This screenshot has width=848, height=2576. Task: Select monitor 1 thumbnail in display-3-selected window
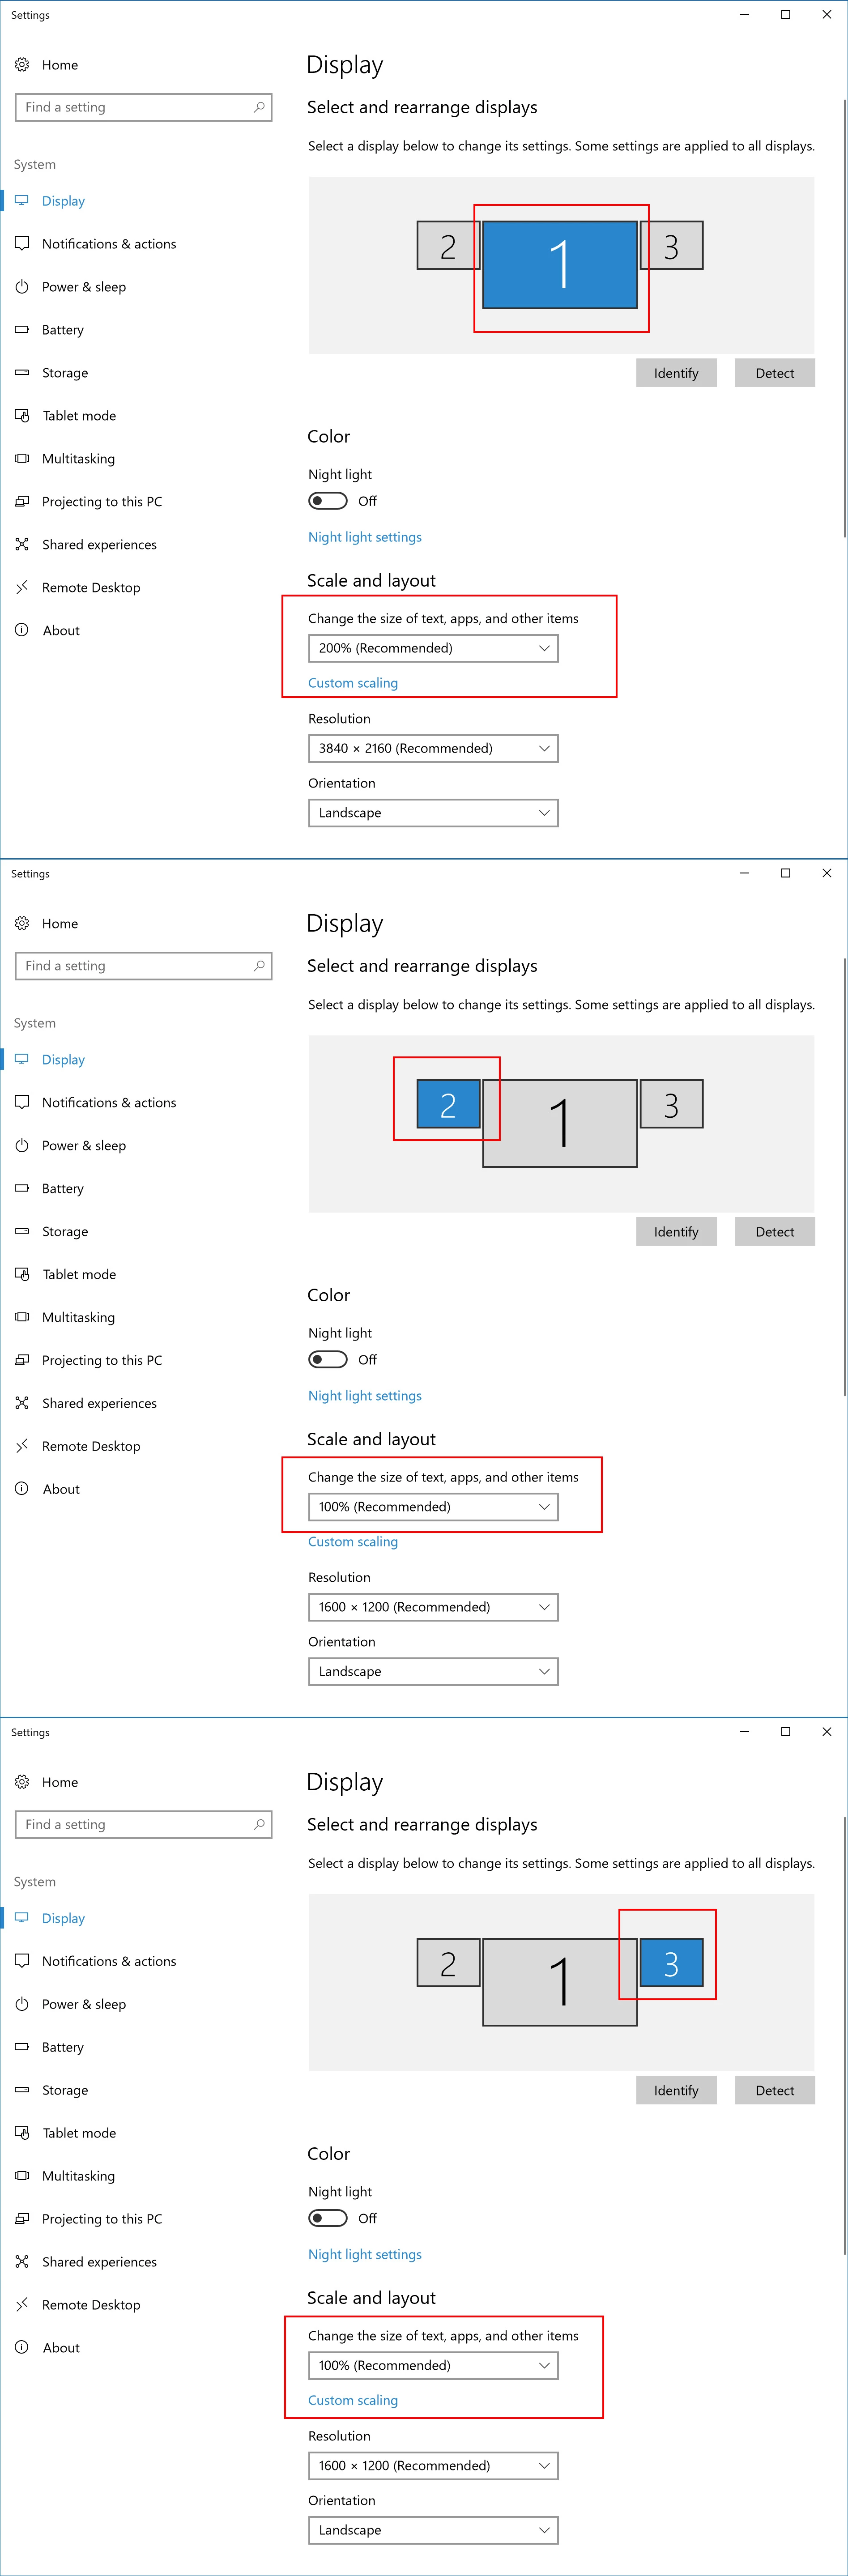559,1982
